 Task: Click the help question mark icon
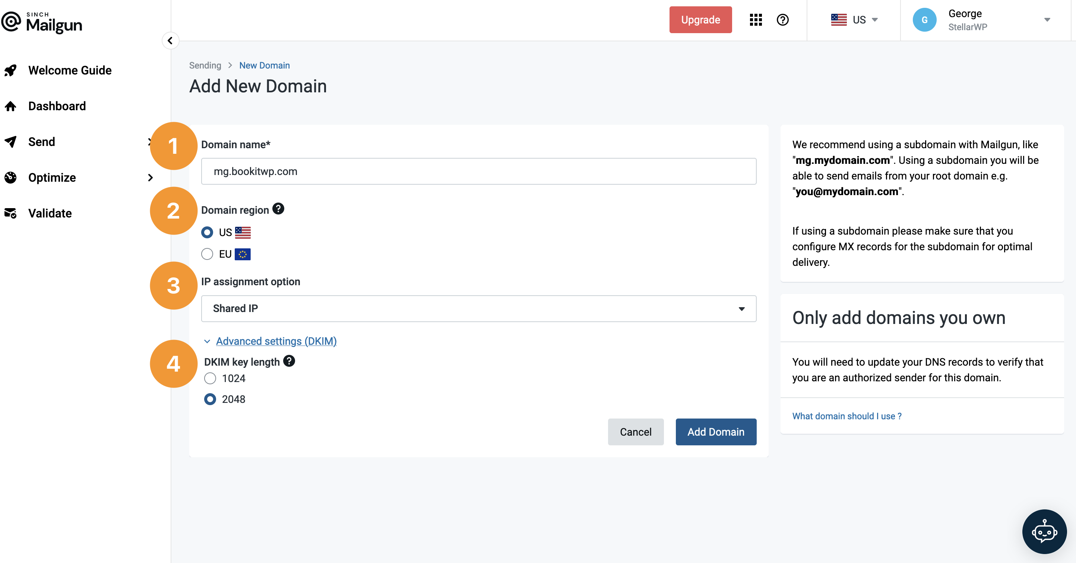point(783,20)
